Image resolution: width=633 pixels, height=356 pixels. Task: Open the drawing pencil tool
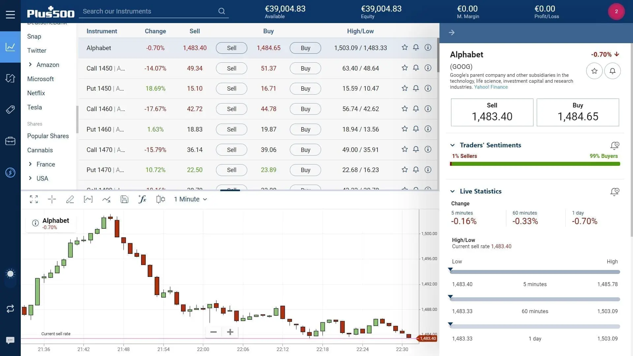(70, 199)
